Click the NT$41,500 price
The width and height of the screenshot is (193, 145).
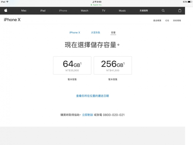[x=113, y=70]
